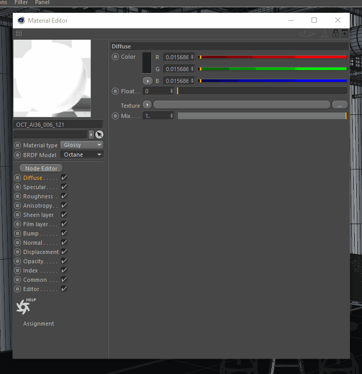Click the grayed-out up arrow navigation icon
This screenshot has width=362, height=374.
pos(323,33)
